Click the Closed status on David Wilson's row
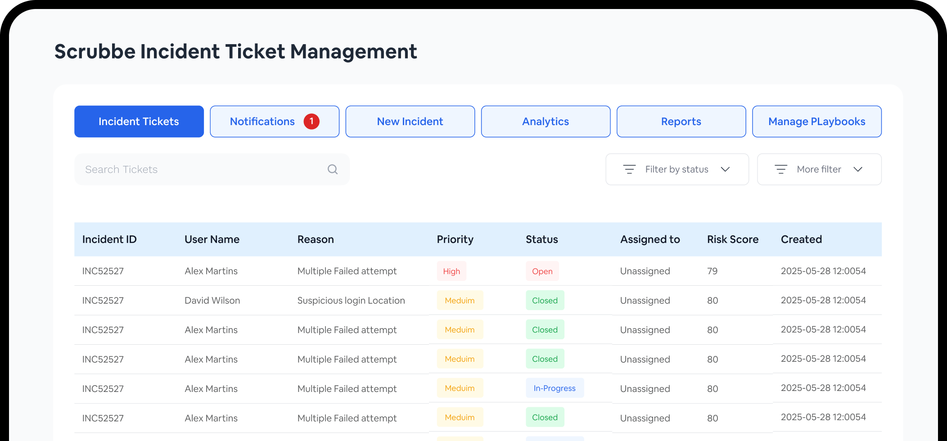 coord(545,300)
